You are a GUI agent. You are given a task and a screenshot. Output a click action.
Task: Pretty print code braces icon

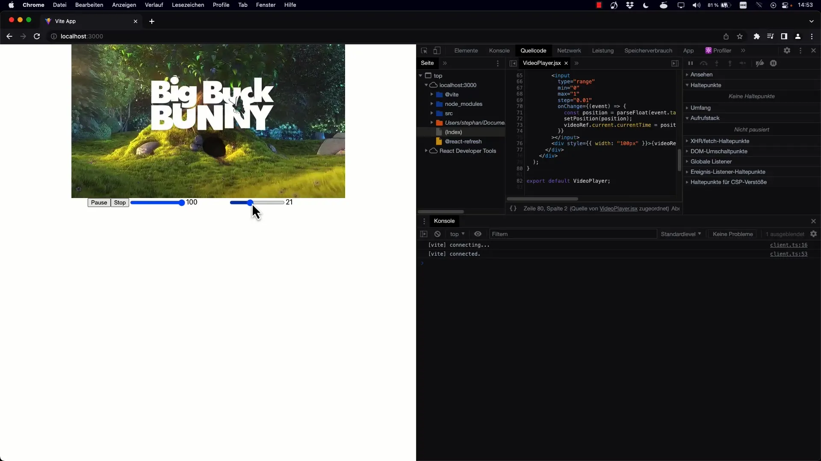[513, 208]
